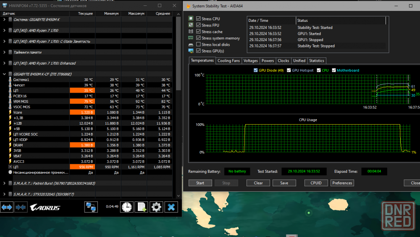The width and height of the screenshot is (420, 237).
Task: Uncheck the Motherboard graph checkbox
Action: pyautogui.click(x=334, y=70)
